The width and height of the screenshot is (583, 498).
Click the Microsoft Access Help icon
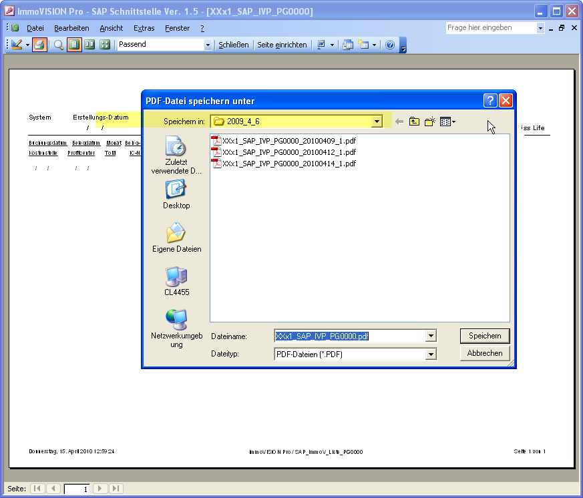click(390, 45)
